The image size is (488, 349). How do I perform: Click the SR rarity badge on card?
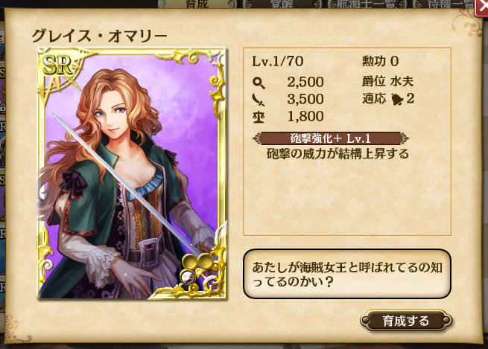point(57,65)
